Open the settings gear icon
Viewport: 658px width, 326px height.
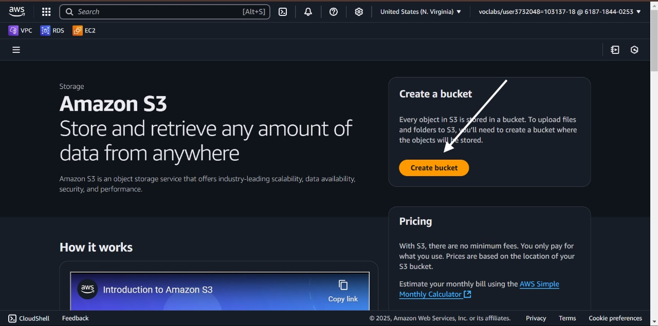[359, 12]
